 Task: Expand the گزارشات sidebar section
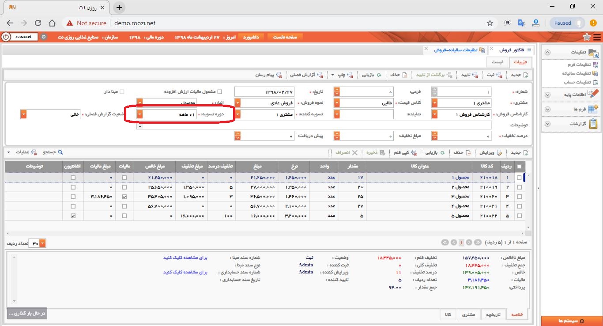click(548, 124)
